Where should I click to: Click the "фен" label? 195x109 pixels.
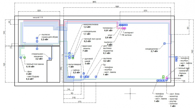30,71
